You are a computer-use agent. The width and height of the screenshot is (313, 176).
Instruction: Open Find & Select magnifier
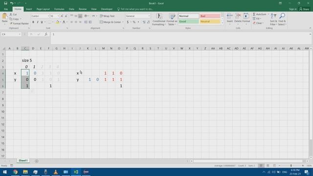coord(282,20)
